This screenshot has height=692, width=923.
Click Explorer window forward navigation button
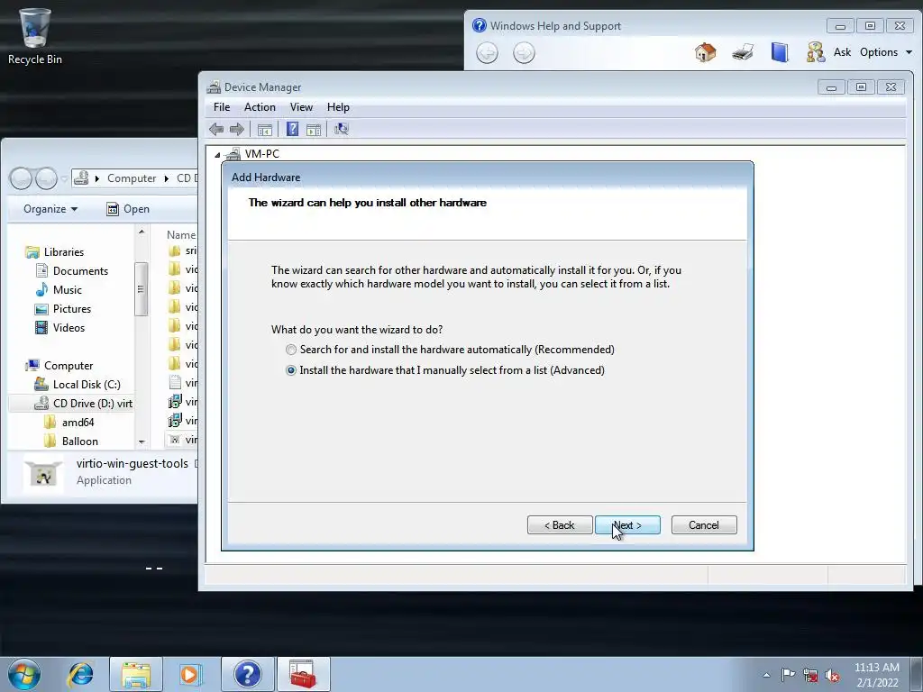point(46,178)
